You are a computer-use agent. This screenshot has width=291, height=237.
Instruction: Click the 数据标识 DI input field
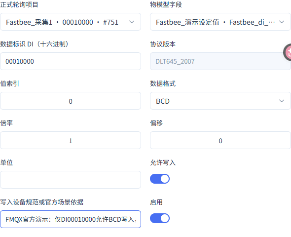(x=71, y=61)
